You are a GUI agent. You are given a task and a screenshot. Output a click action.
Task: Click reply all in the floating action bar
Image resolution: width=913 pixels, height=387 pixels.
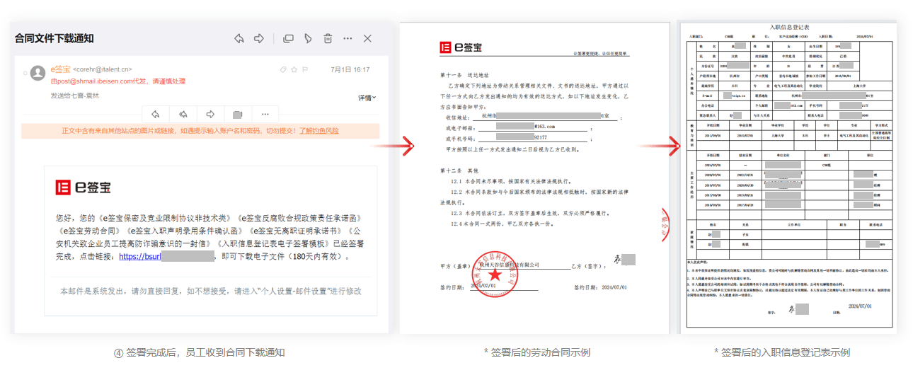183,114
